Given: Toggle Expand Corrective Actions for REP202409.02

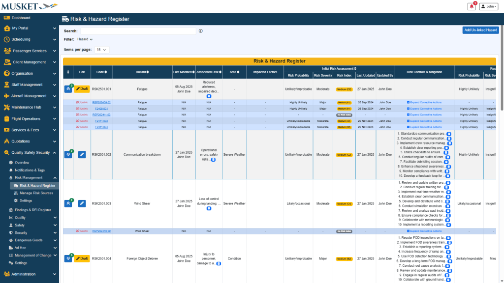Looking at the screenshot, I should coord(424,102).
